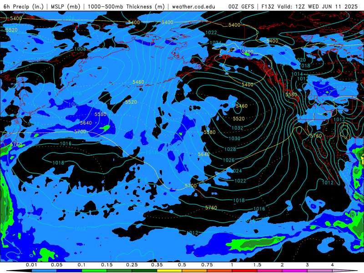
Task: Click the light orange 0.5 legend swatch
Action: click(195, 271)
